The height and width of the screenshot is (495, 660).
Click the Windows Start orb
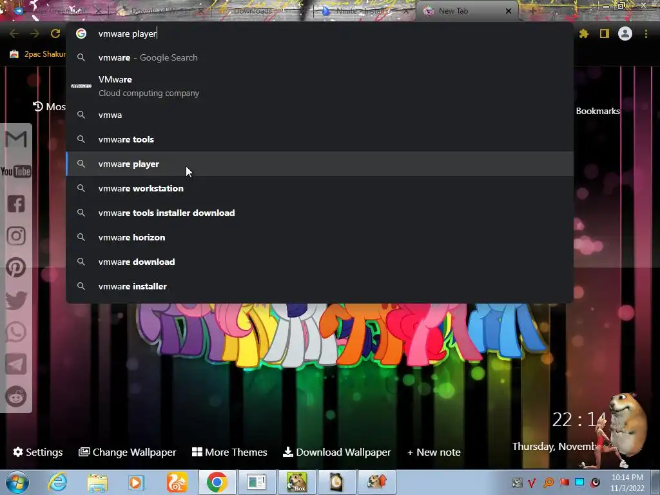click(17, 482)
